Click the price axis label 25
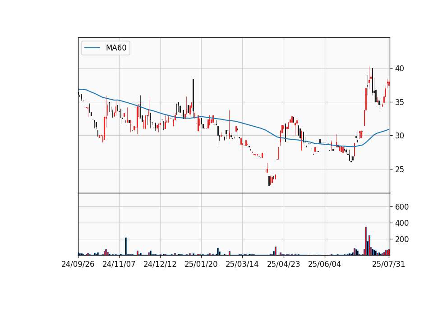Viewport: 433px width, 311px height. coord(400,169)
